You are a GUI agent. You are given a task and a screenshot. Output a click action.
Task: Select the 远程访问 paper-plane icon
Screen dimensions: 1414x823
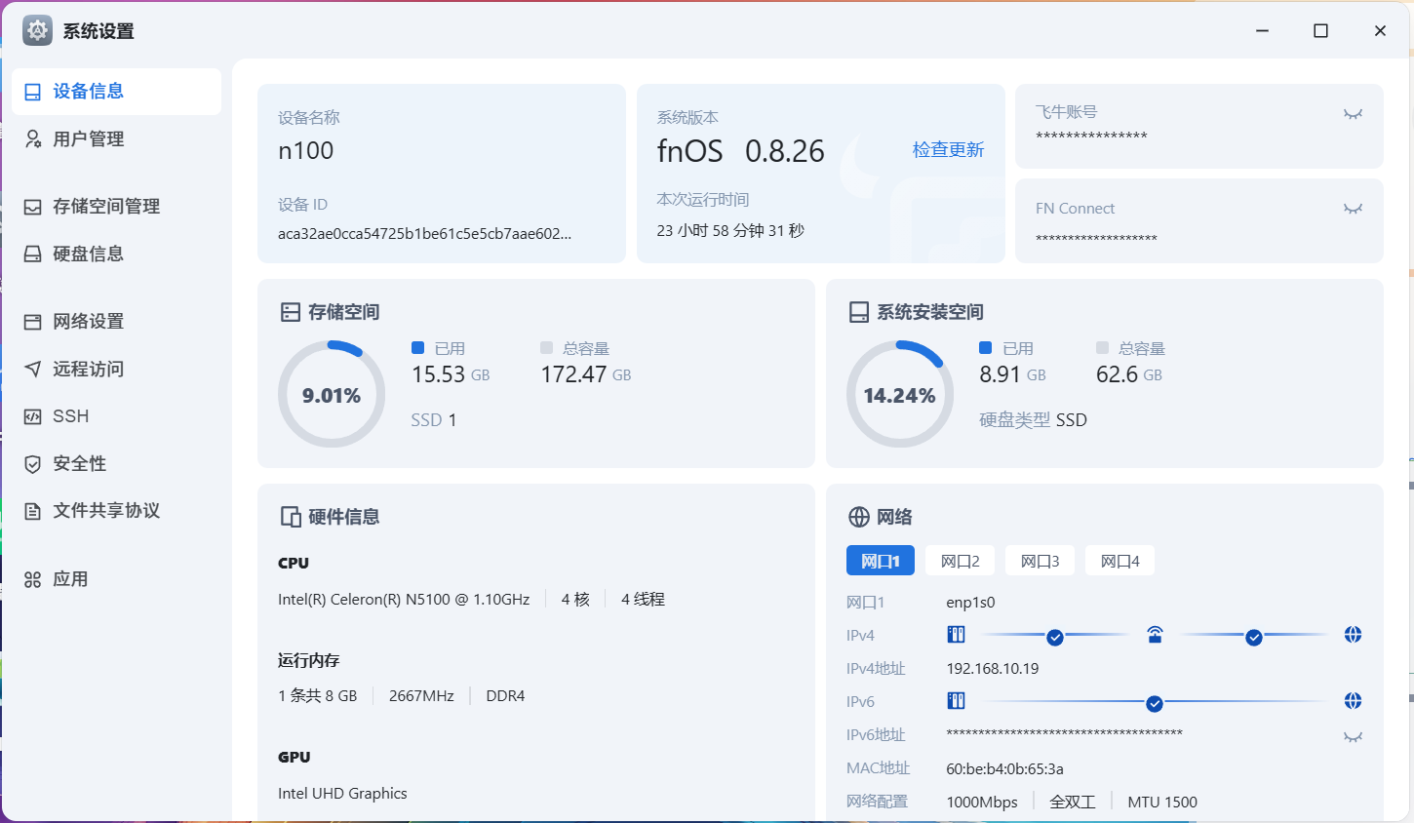[33, 369]
